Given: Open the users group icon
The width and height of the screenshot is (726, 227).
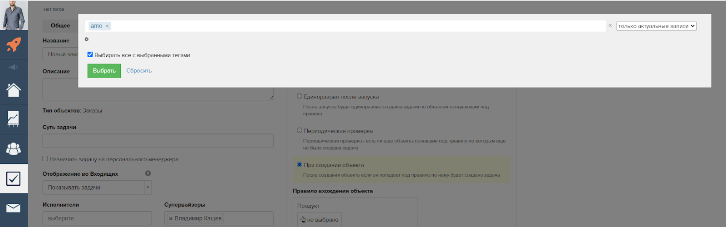Looking at the screenshot, I should [14, 149].
